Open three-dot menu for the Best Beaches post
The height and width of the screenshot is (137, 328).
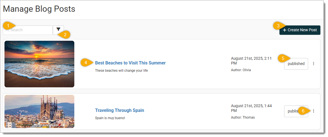[x=313, y=64]
